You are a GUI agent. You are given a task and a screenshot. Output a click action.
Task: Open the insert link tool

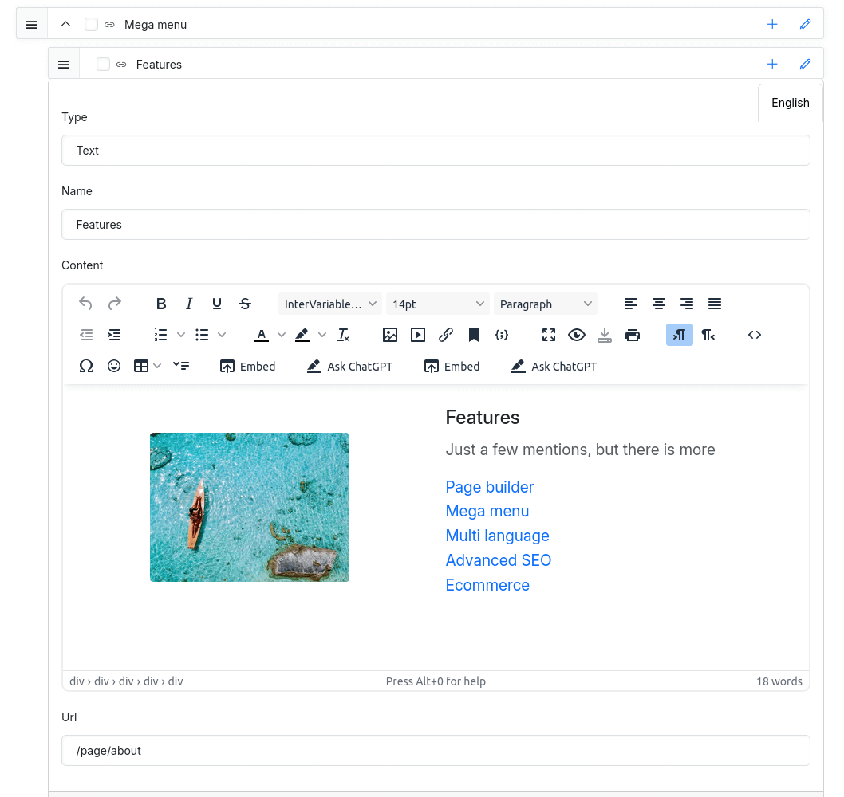[446, 335]
